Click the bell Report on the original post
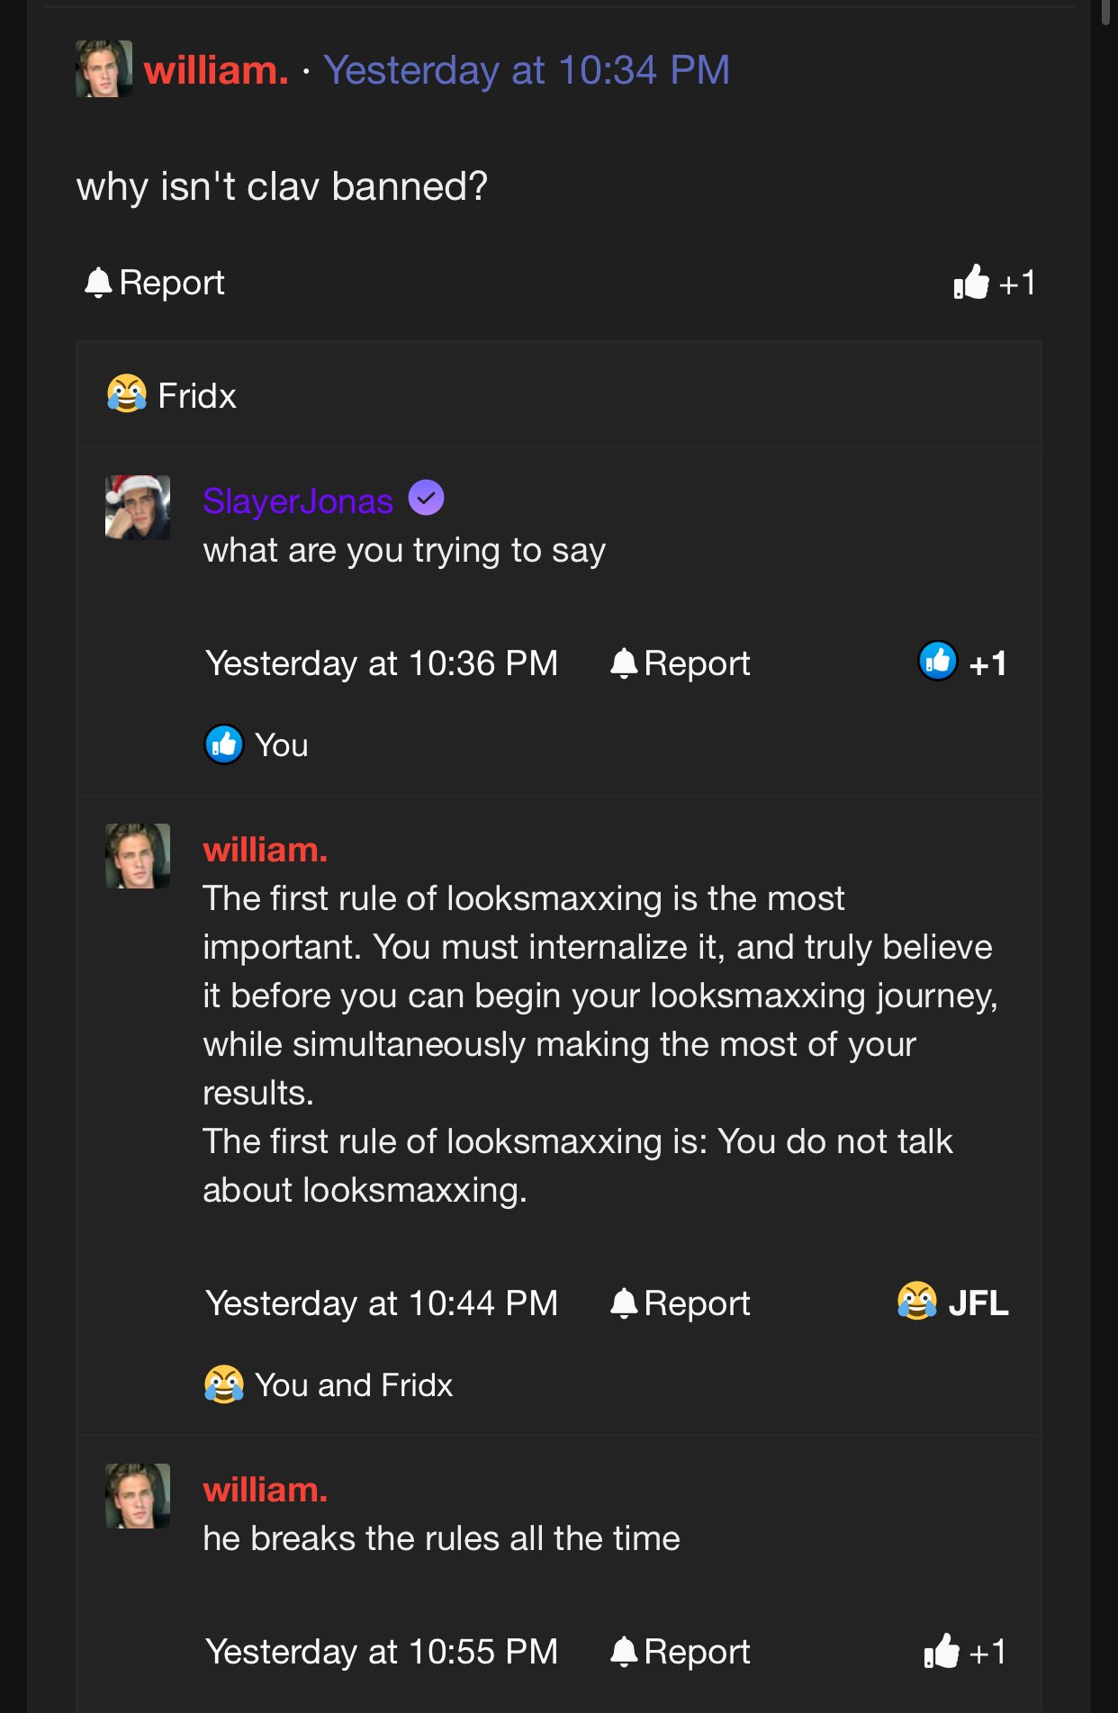 click(154, 284)
